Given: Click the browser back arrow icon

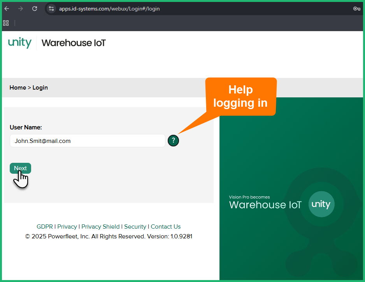Looking at the screenshot, I should [7, 8].
